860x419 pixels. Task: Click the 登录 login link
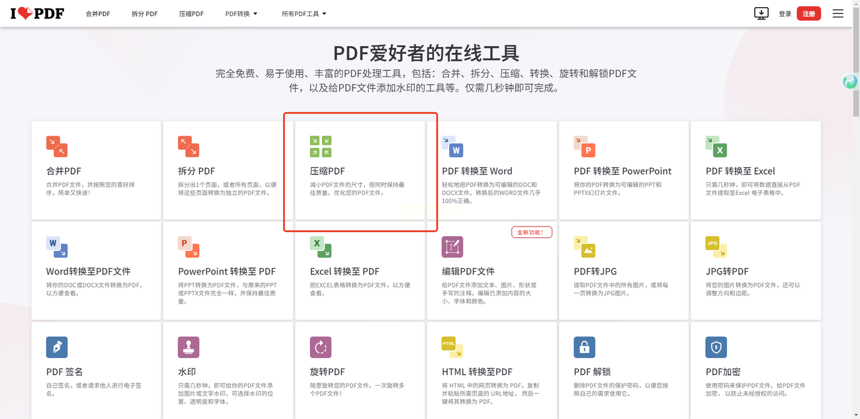tap(785, 14)
